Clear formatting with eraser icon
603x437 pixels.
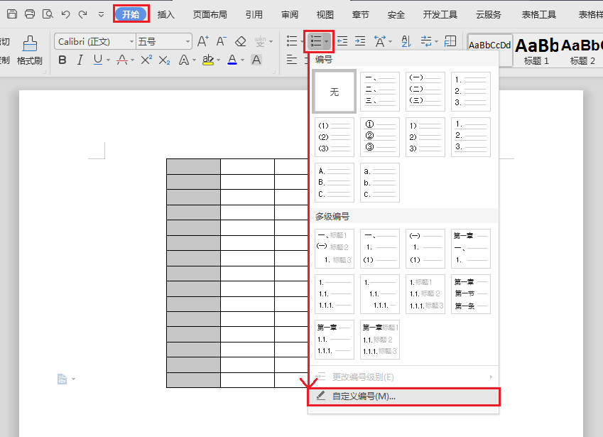click(241, 41)
